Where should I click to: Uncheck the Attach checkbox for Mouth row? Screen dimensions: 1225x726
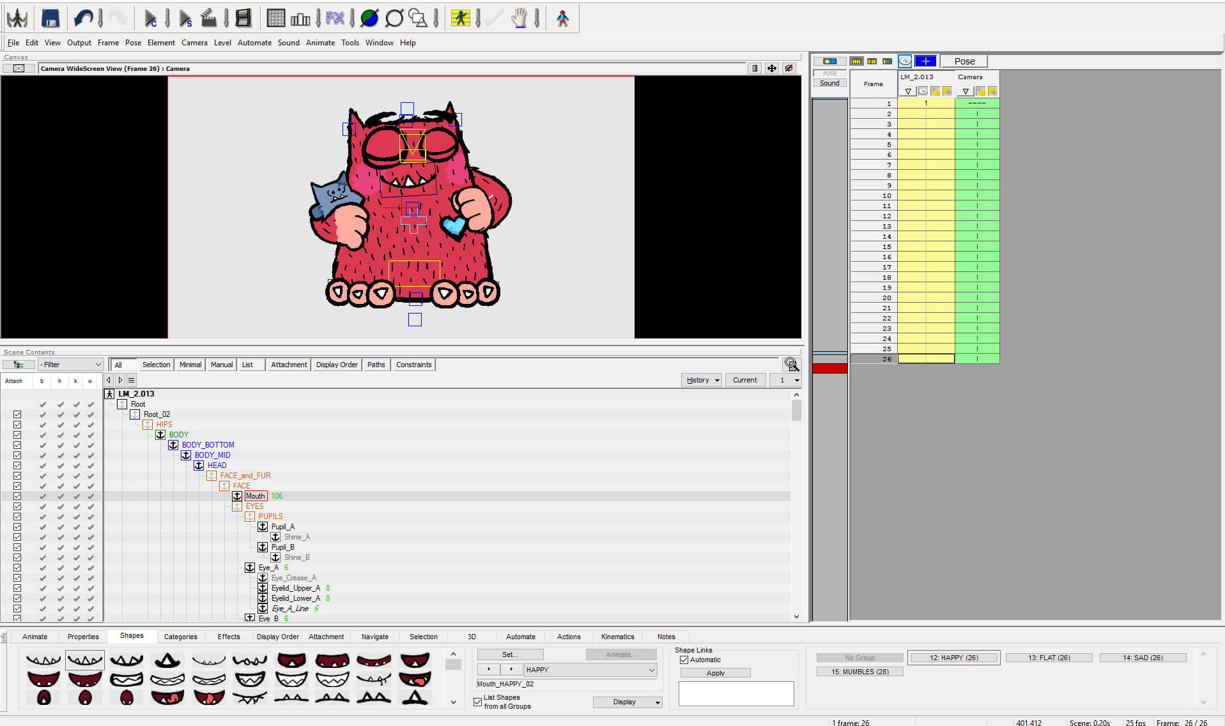click(17, 496)
